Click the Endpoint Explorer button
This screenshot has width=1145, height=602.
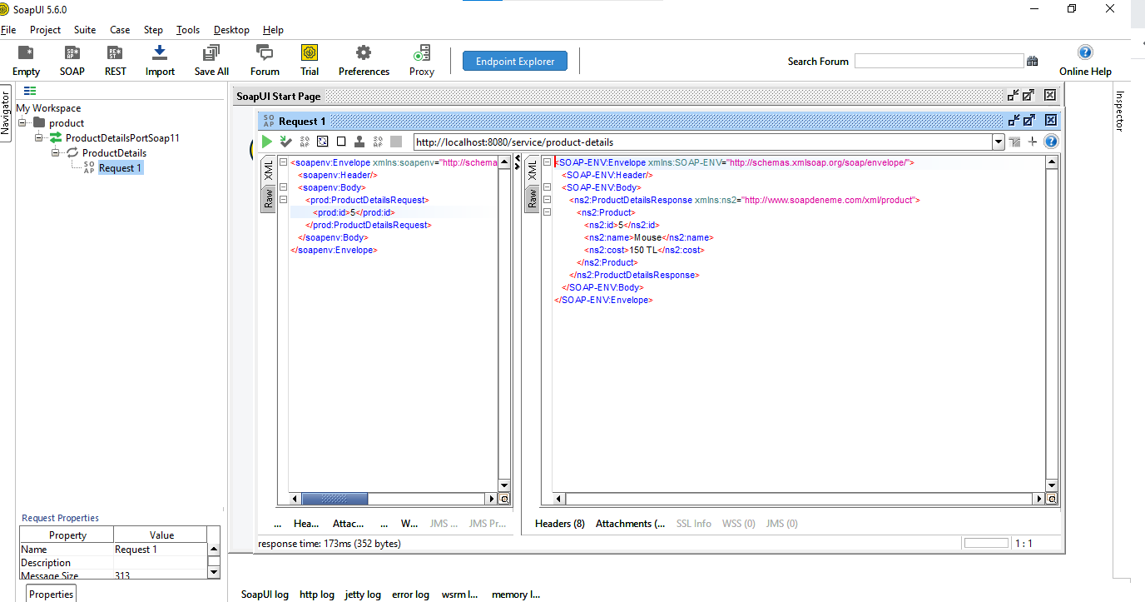(514, 60)
